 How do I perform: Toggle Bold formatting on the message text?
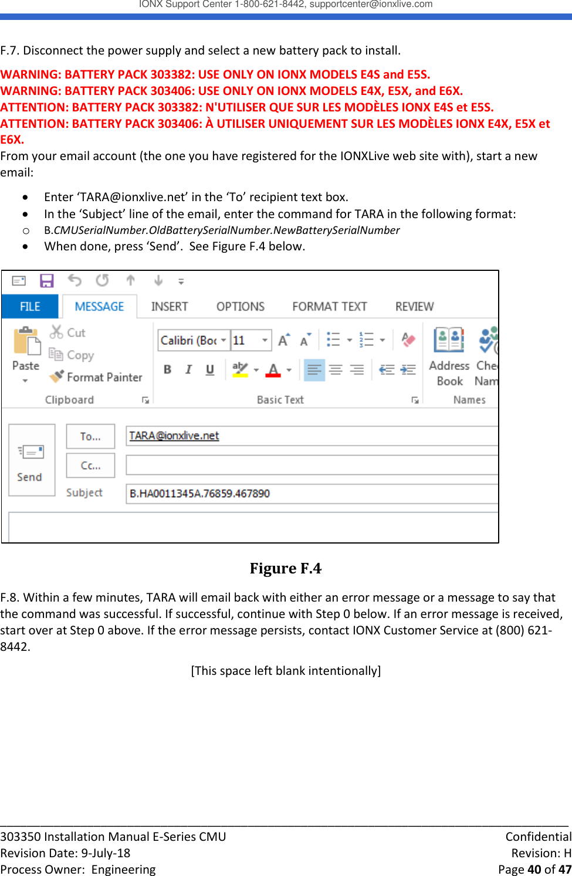click(168, 370)
